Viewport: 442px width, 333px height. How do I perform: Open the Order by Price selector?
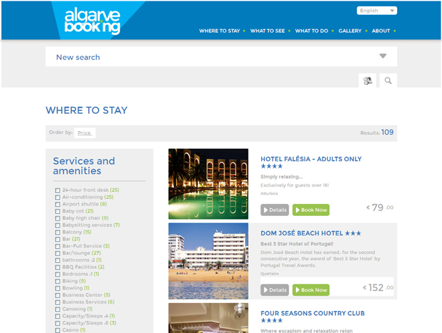pos(84,133)
